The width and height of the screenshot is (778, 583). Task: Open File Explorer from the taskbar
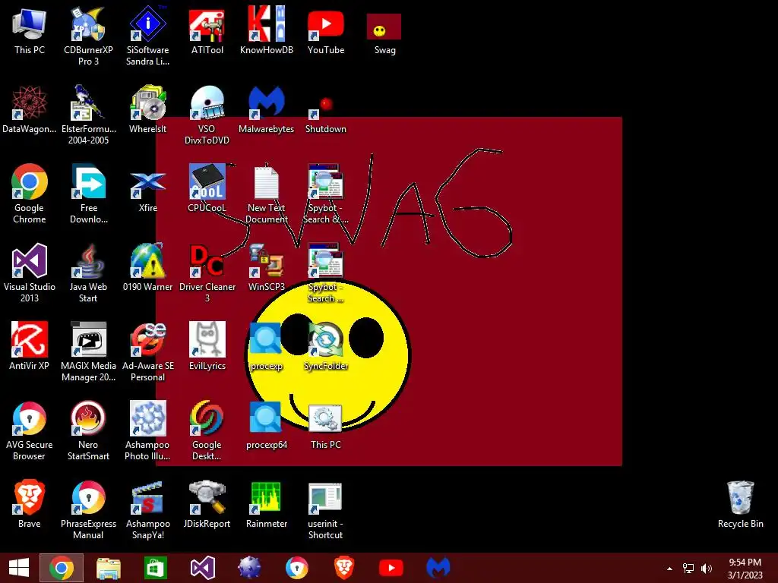point(108,568)
